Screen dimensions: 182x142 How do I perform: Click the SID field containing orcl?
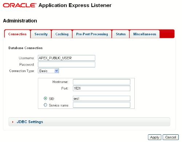tap(102, 98)
